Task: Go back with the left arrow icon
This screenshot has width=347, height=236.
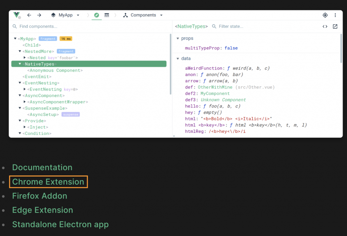Action: tap(29, 15)
